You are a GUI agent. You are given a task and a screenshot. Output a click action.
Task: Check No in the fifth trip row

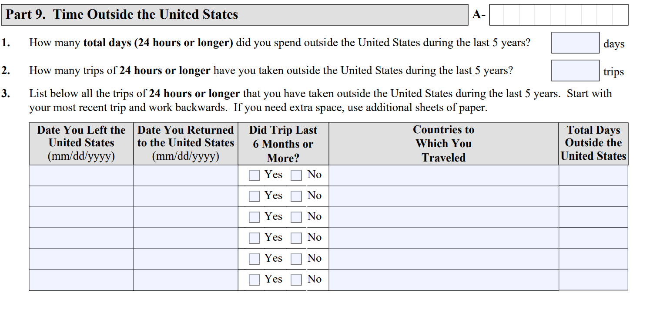(296, 259)
